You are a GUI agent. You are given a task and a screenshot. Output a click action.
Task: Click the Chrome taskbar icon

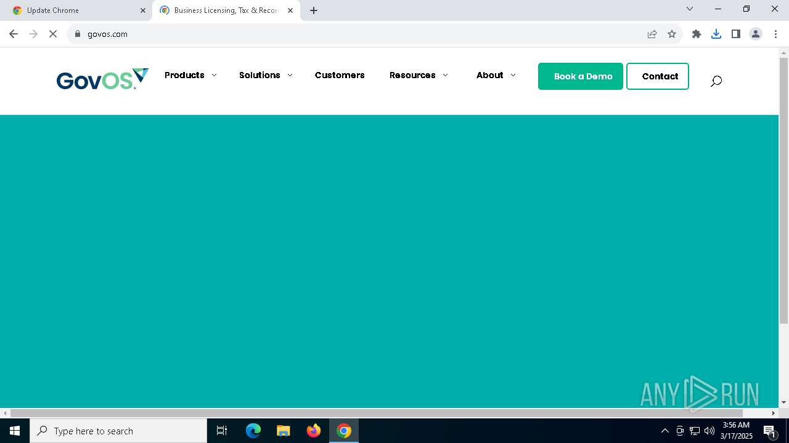344,431
